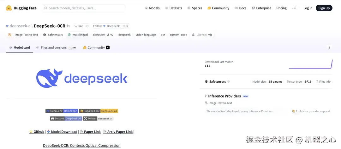Click the downloads last month trend graph
This screenshot has width=341, height=149.
[311, 64]
